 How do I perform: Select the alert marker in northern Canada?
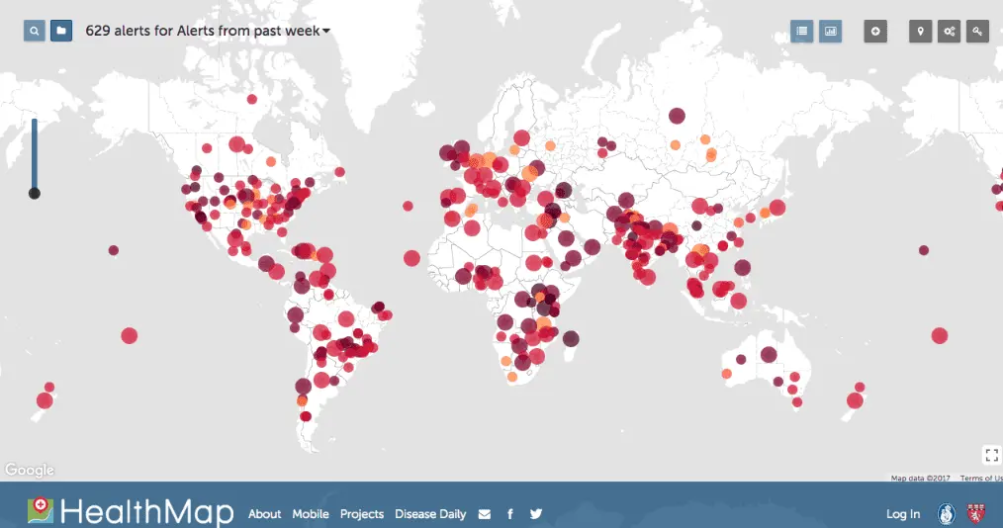click(x=252, y=99)
